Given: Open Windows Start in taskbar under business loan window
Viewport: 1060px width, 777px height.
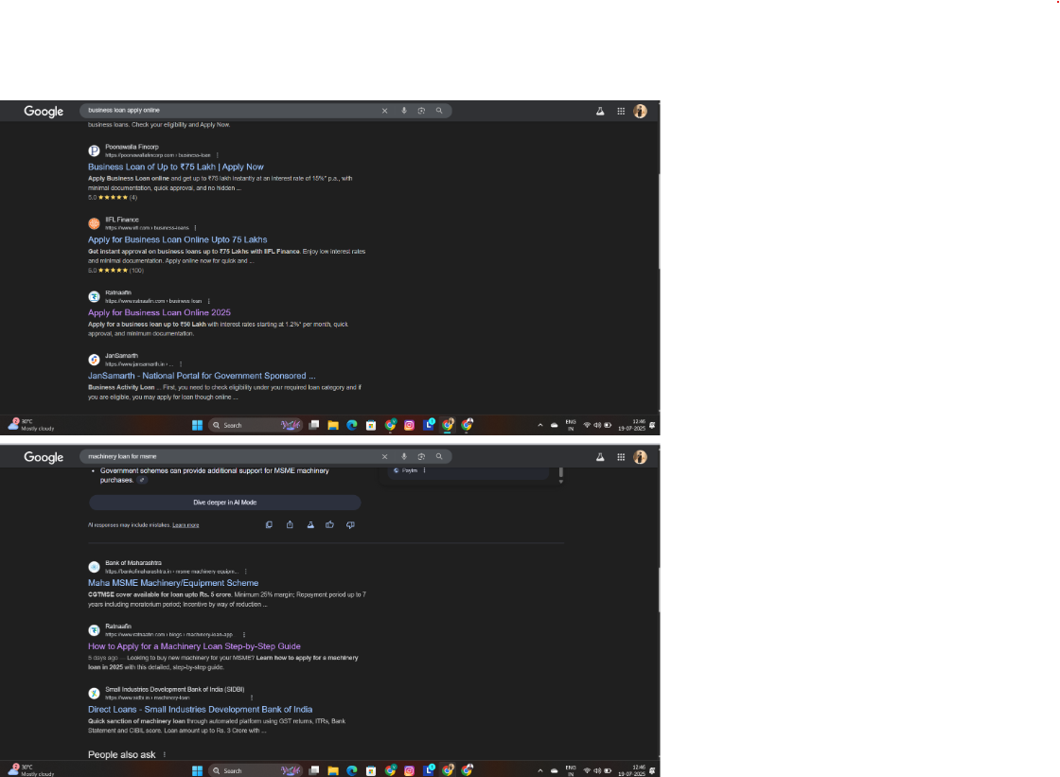Looking at the screenshot, I should (x=198, y=425).
